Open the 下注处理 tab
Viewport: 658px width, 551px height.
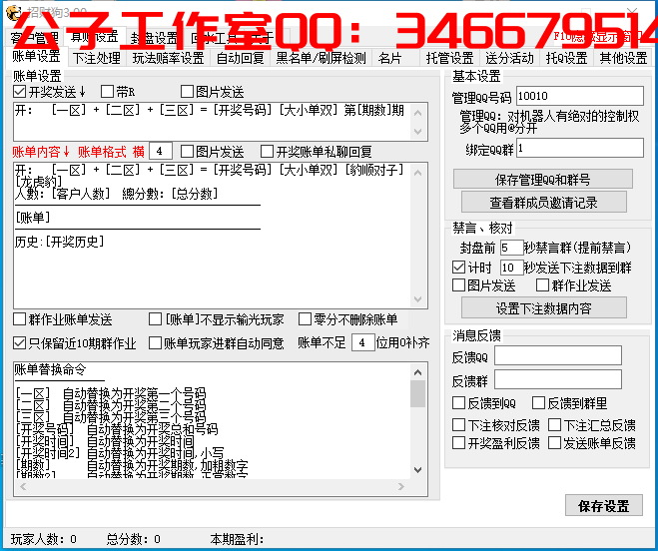click(x=96, y=58)
